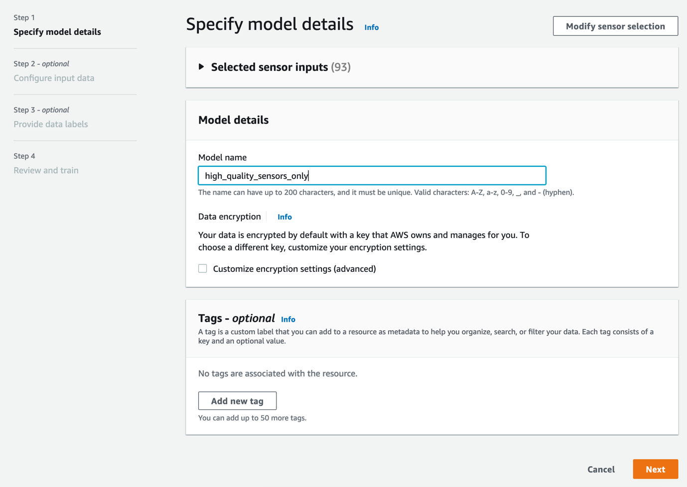Open Info link beside Specify model details title
This screenshot has width=687, height=487.
click(371, 27)
